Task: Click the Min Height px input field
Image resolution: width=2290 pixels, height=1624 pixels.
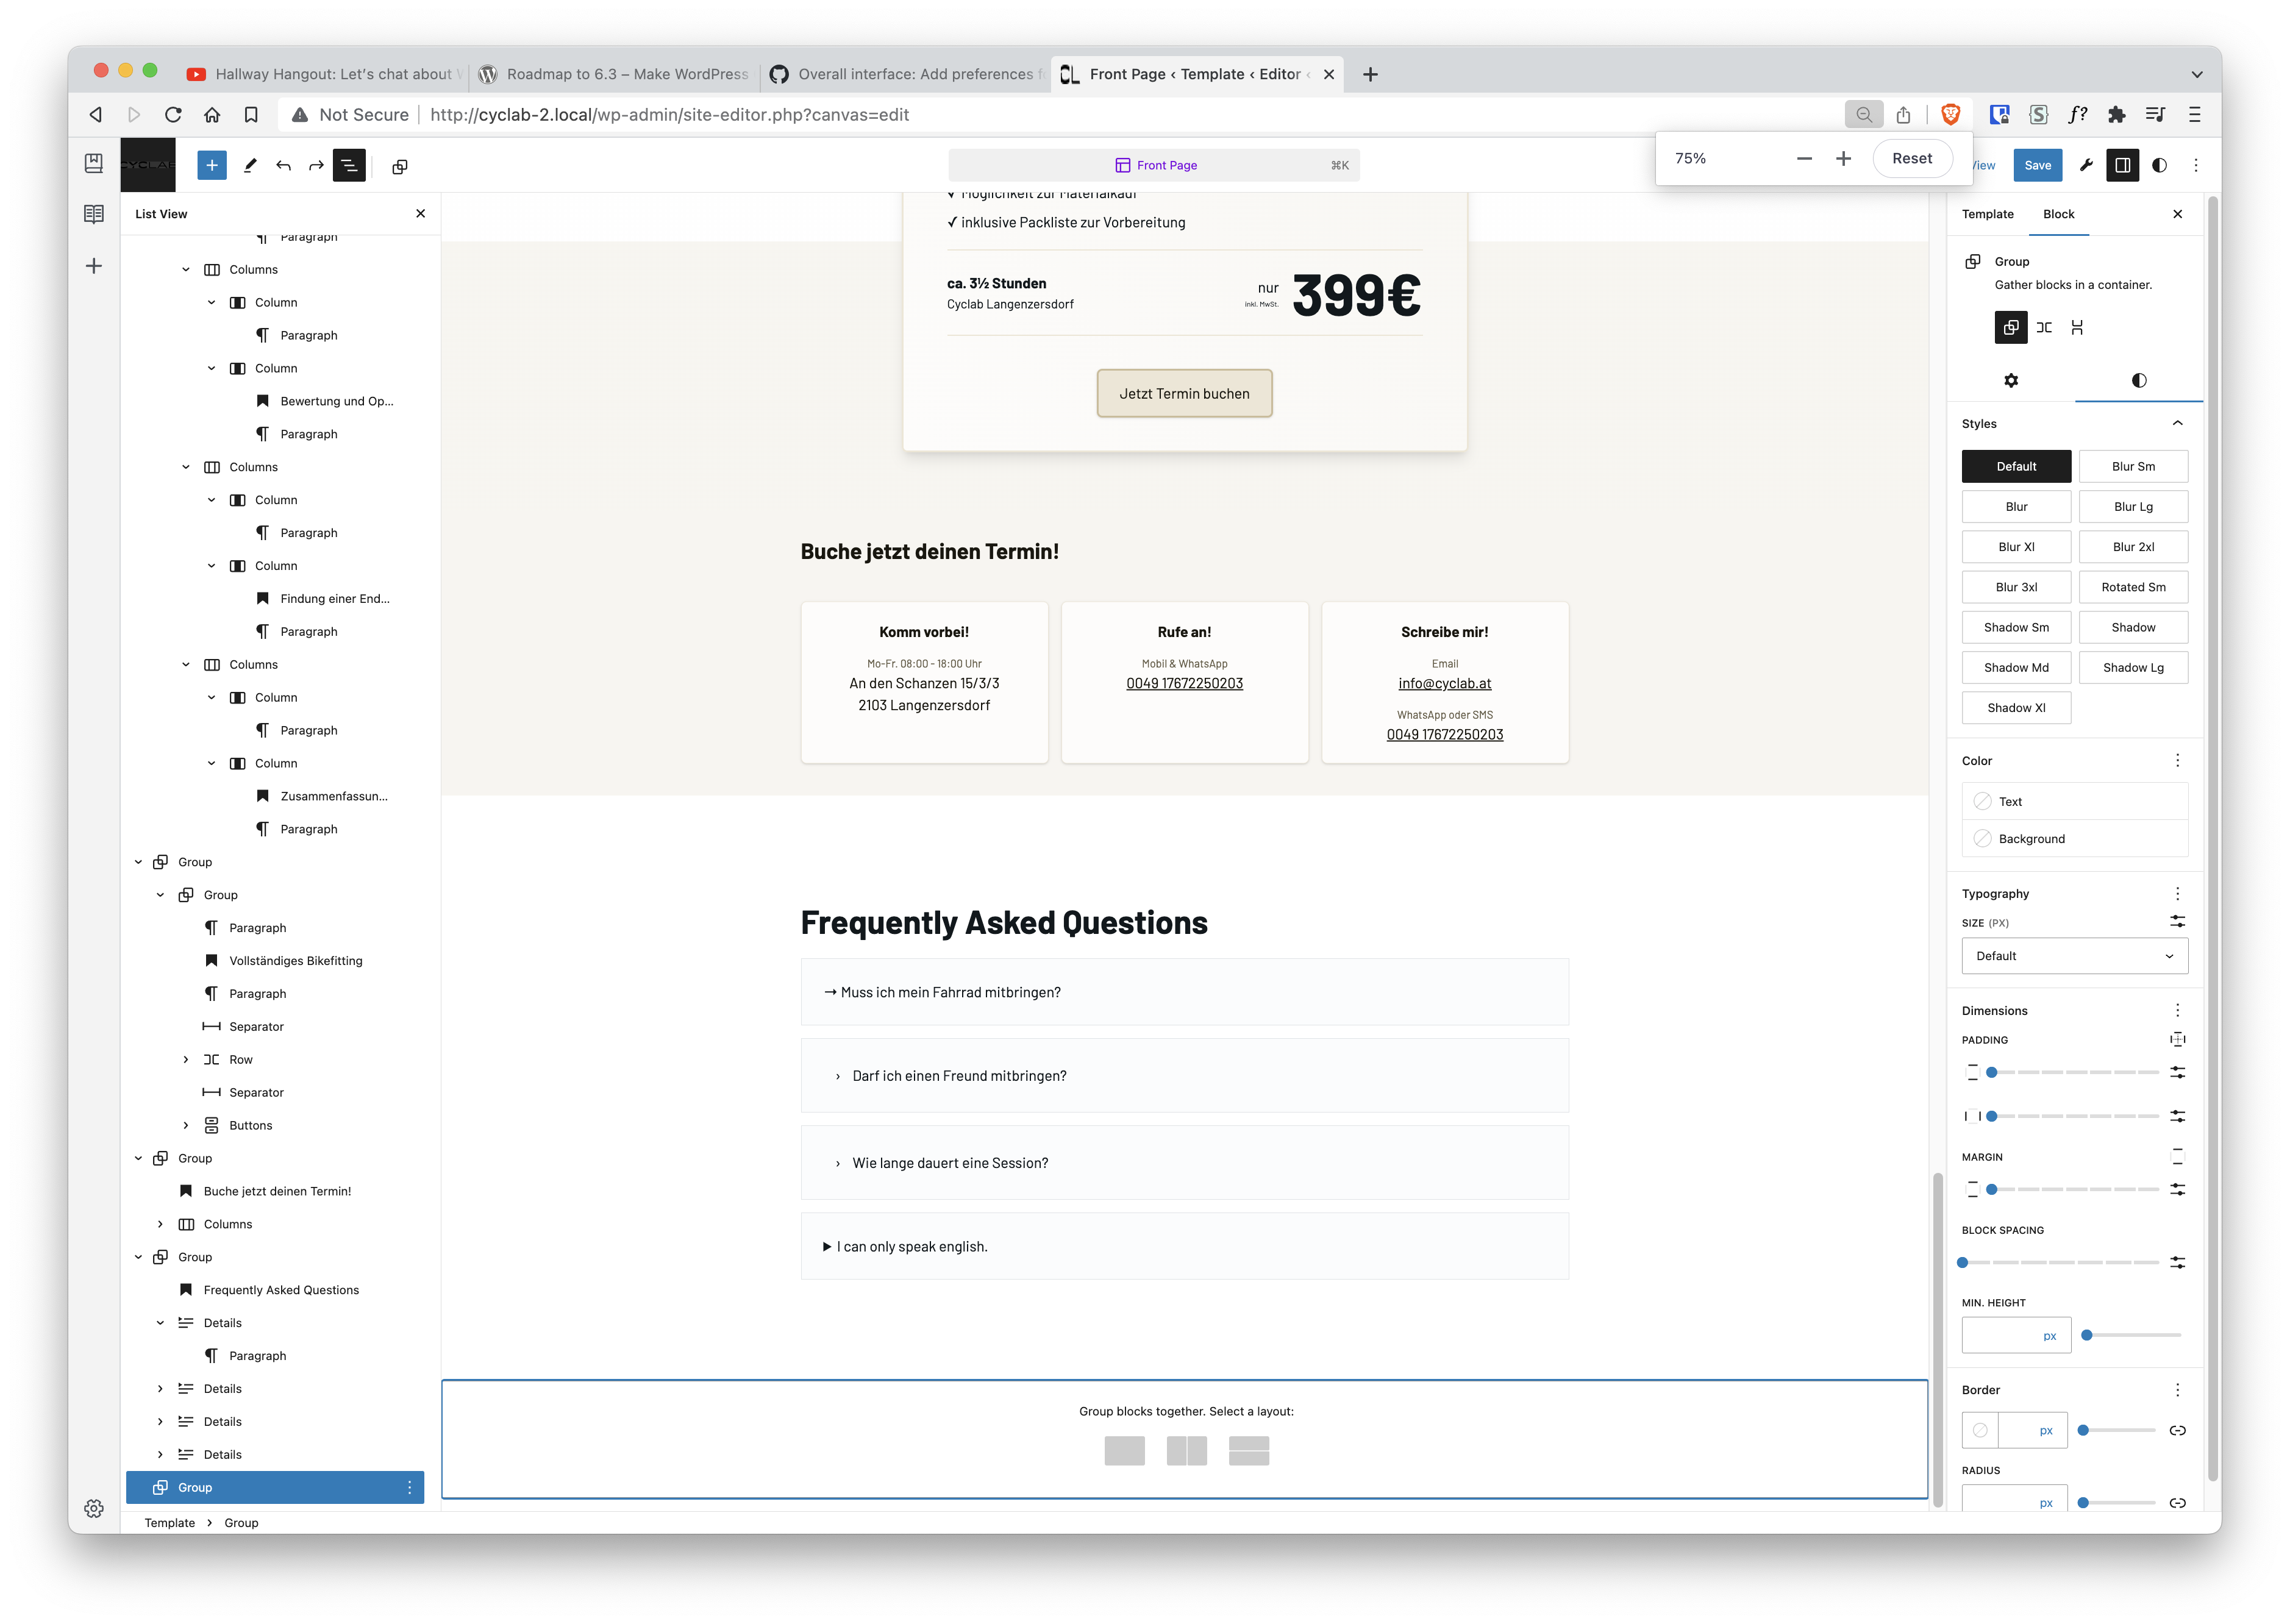Action: pos(2016,1335)
